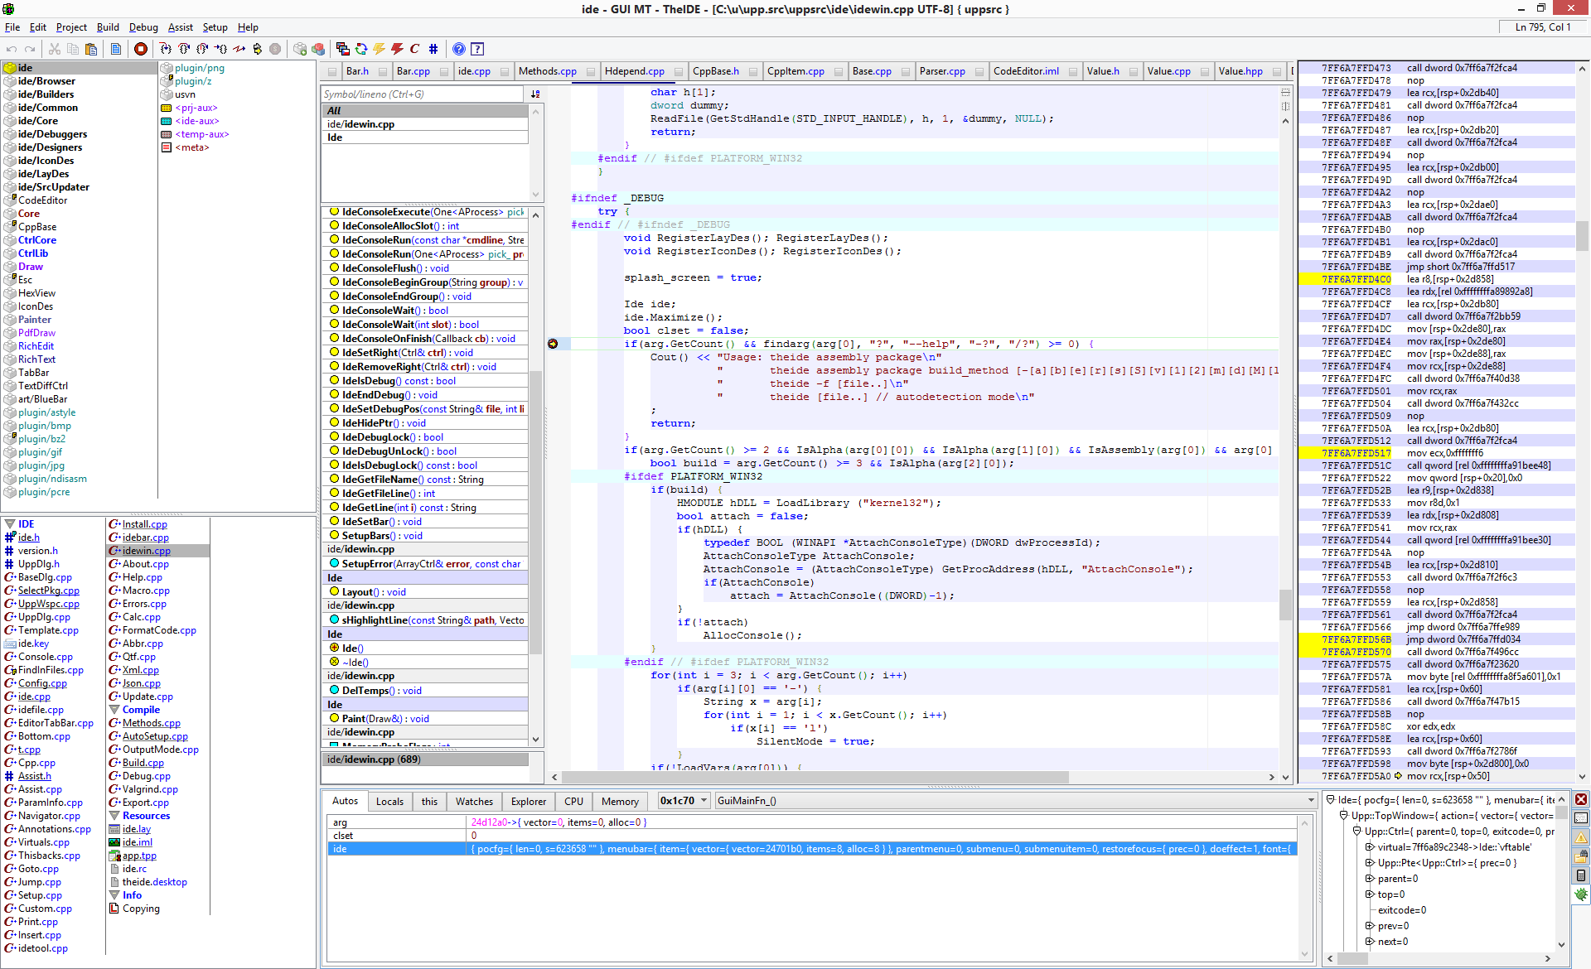Toggle the grey breakpoint toolbar icon
Screen dimensions: 1591x969
(x=275, y=49)
